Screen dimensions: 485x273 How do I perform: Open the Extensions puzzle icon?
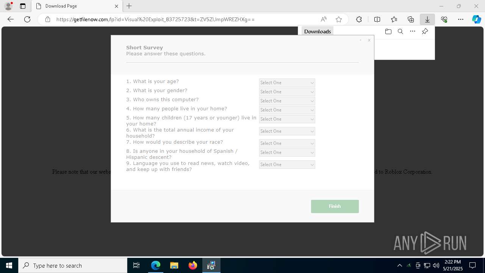point(359,19)
